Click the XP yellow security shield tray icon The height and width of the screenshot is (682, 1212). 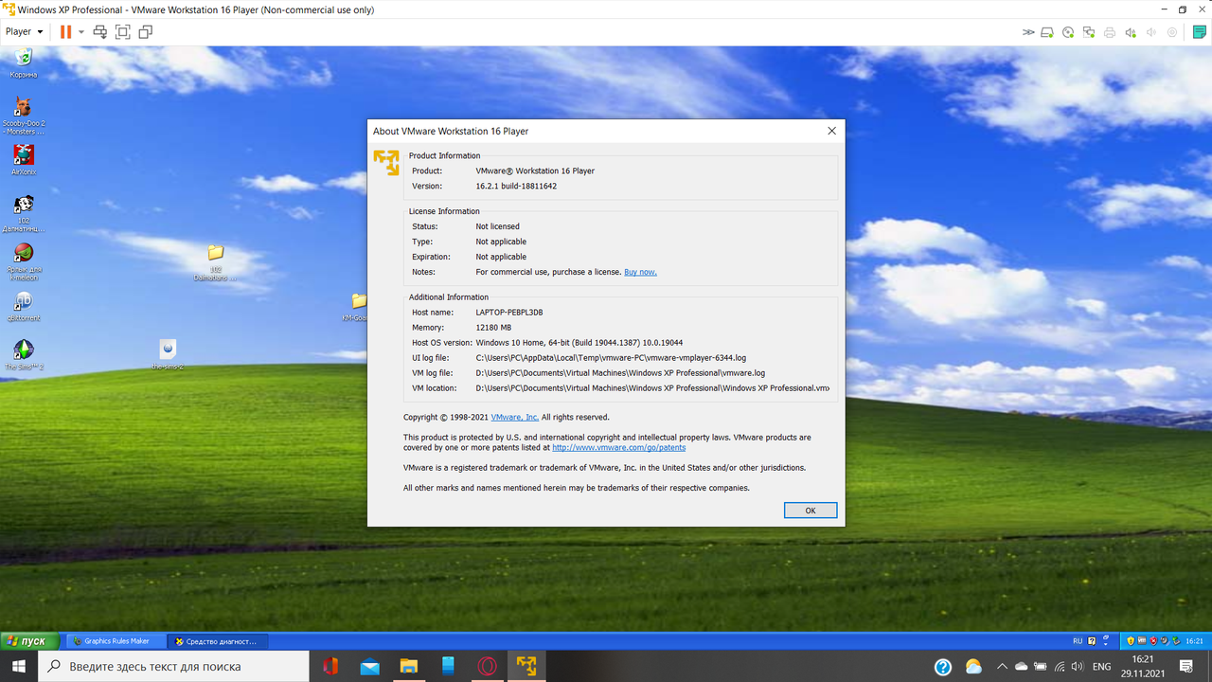click(1131, 641)
